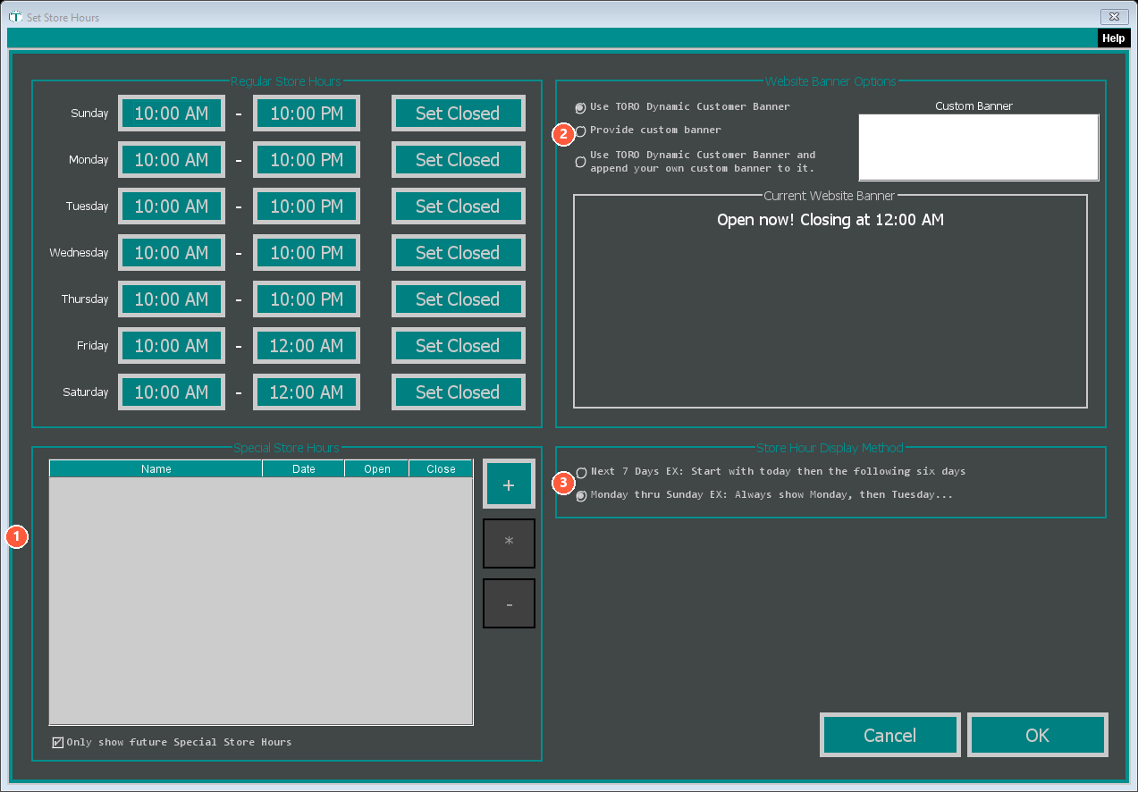This screenshot has height=792, width=1138.
Task: Click into the Custom Banner text box
Action: (979, 147)
